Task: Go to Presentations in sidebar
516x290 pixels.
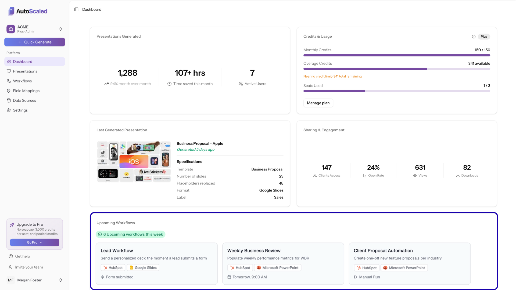Action: point(35,71)
